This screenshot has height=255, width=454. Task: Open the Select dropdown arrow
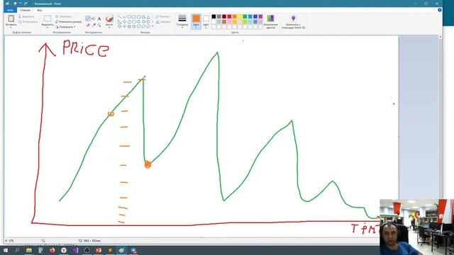click(48, 27)
